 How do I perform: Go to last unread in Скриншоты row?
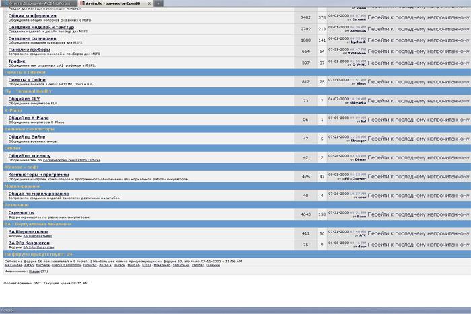pyautogui.click(x=418, y=214)
